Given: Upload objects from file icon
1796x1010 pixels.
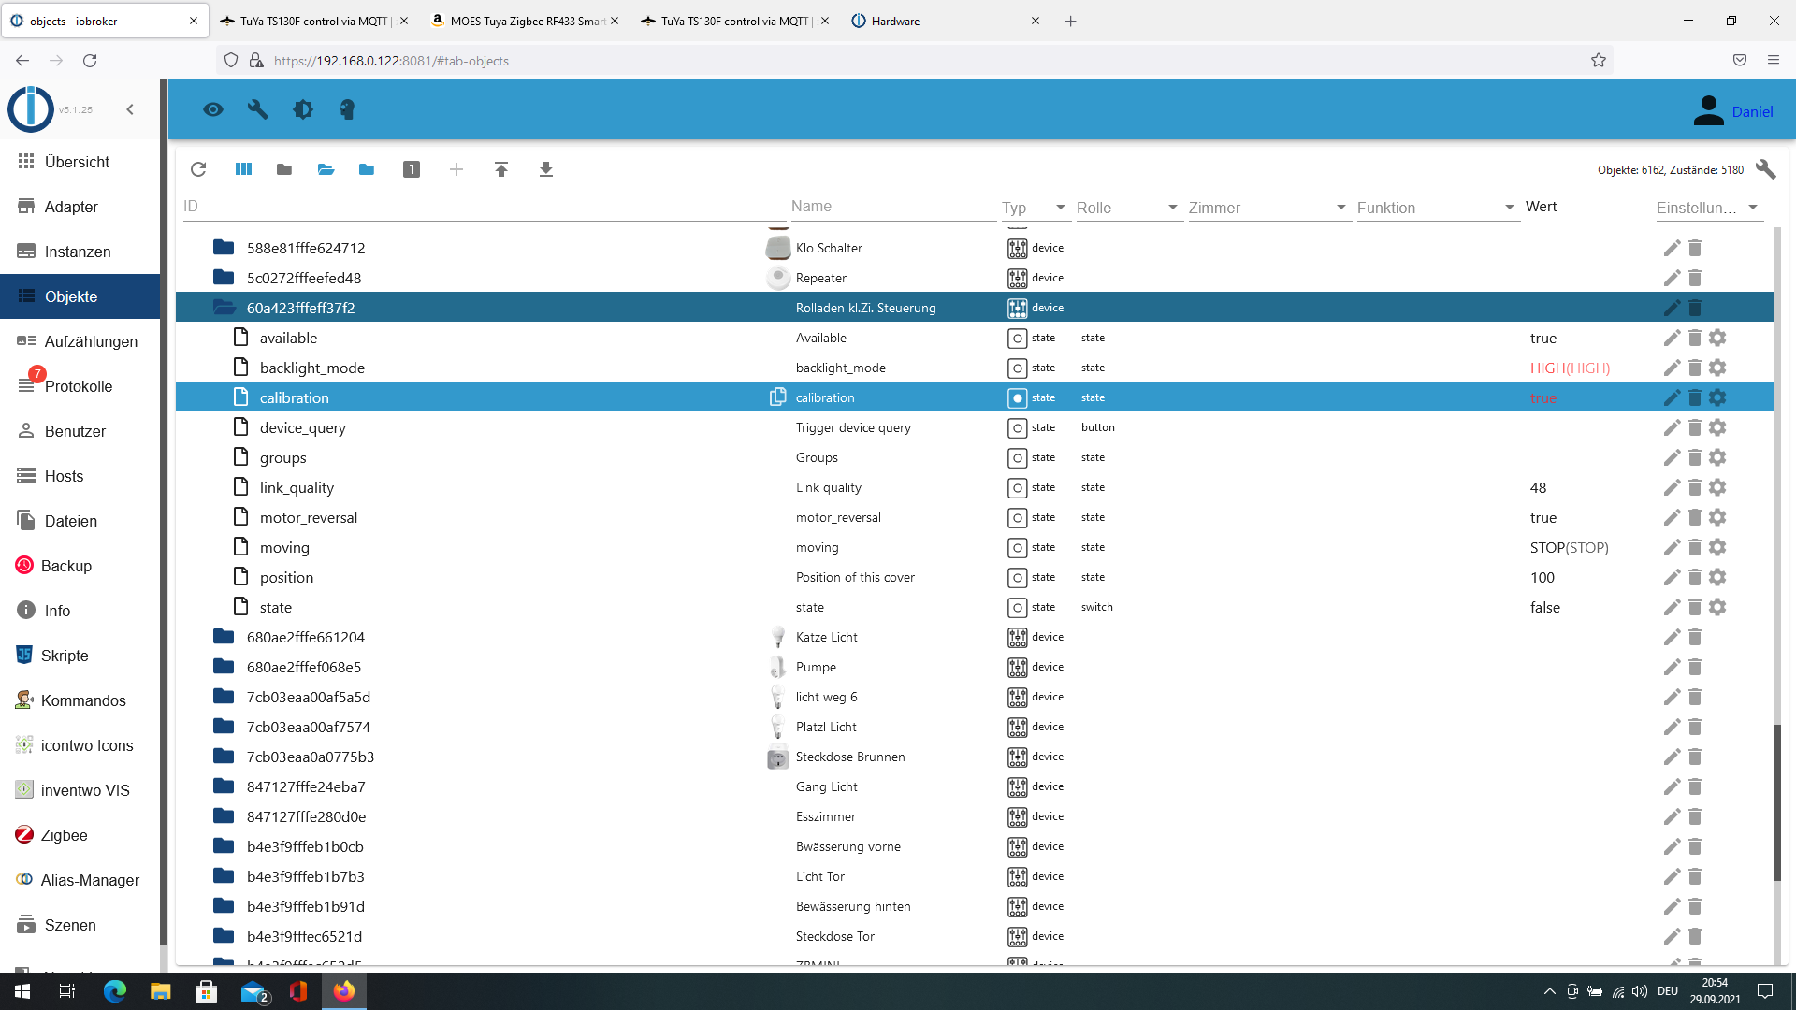Looking at the screenshot, I should pyautogui.click(x=501, y=169).
